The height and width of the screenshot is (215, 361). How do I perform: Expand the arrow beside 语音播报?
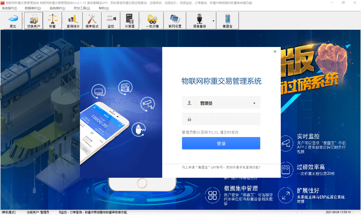pos(214,21)
